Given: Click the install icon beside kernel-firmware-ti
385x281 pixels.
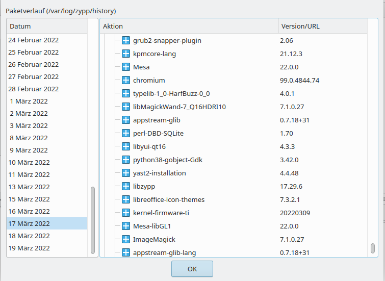Looking at the screenshot, I should (x=126, y=213).
